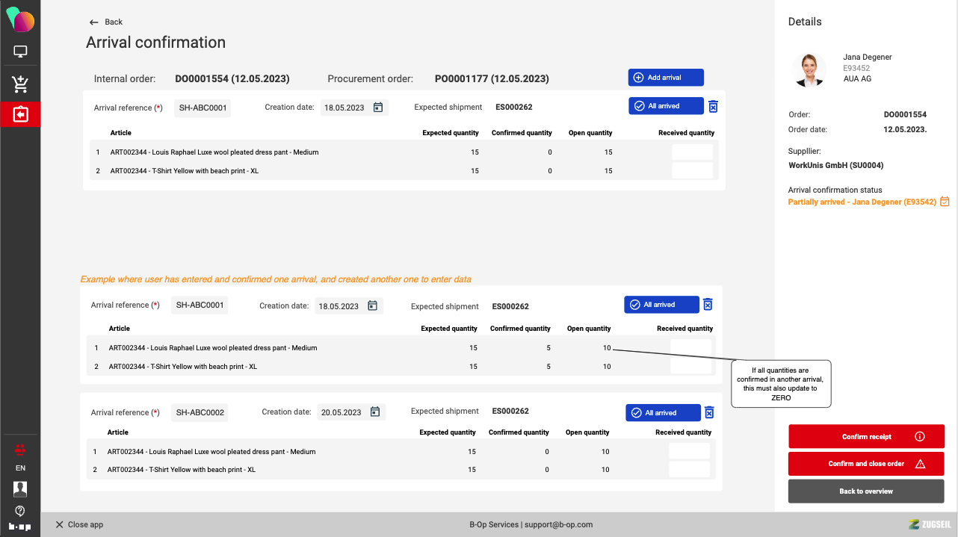
Task: Delete the first SH-ABC0001 arrival via trash icon
Action: (x=713, y=107)
